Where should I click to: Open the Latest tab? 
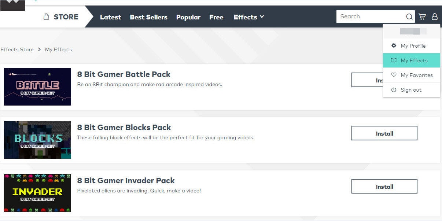(x=110, y=17)
